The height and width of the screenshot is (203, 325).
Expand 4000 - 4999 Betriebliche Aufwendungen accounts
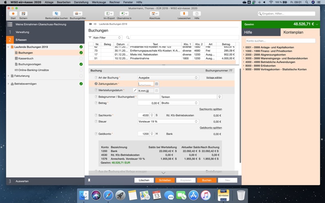244,62
